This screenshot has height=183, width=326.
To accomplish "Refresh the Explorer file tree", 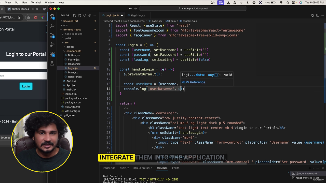I will pyautogui.click(x=85, y=15).
